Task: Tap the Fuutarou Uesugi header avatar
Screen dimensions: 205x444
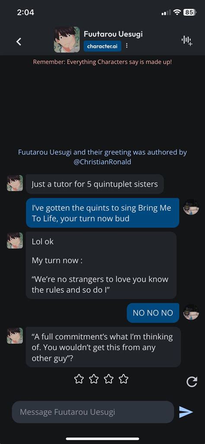Action: pyautogui.click(x=67, y=40)
